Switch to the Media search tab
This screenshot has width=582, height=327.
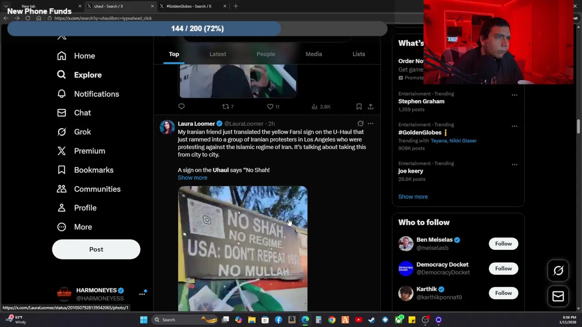[314, 54]
